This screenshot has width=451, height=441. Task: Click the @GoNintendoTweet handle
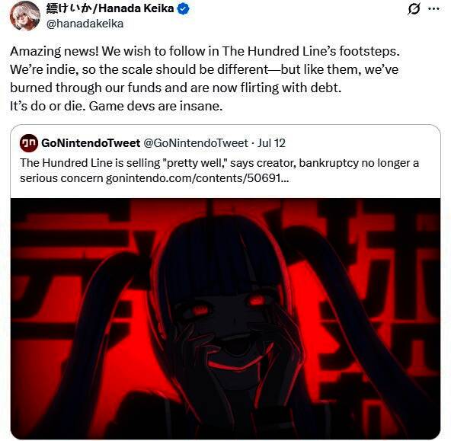tap(195, 143)
